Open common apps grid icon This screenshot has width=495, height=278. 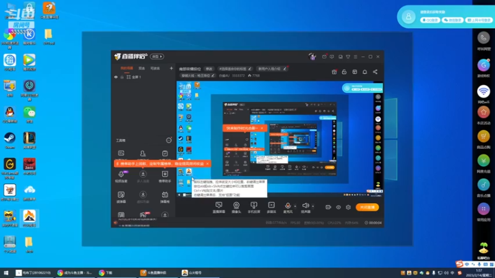pos(483,209)
